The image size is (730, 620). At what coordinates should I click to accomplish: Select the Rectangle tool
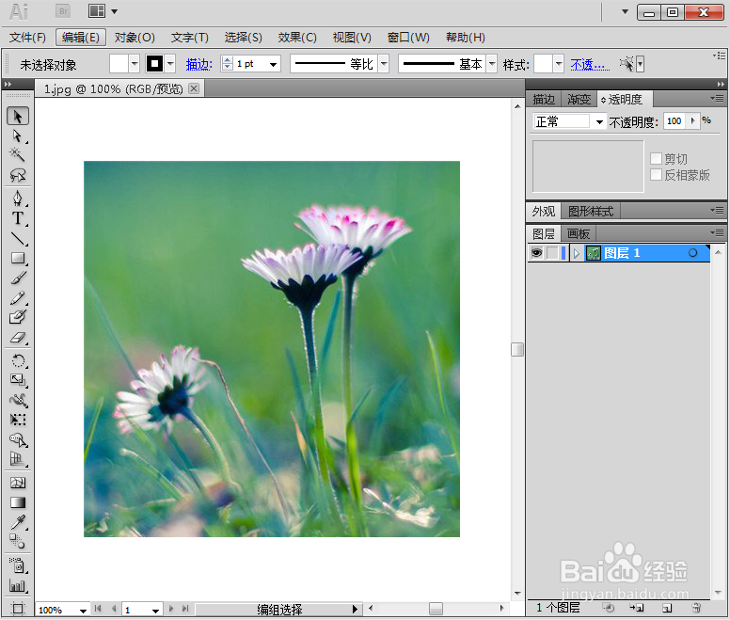coord(18,258)
